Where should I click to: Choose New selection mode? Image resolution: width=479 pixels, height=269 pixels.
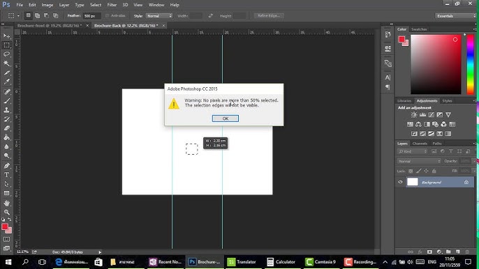[x=28, y=15]
